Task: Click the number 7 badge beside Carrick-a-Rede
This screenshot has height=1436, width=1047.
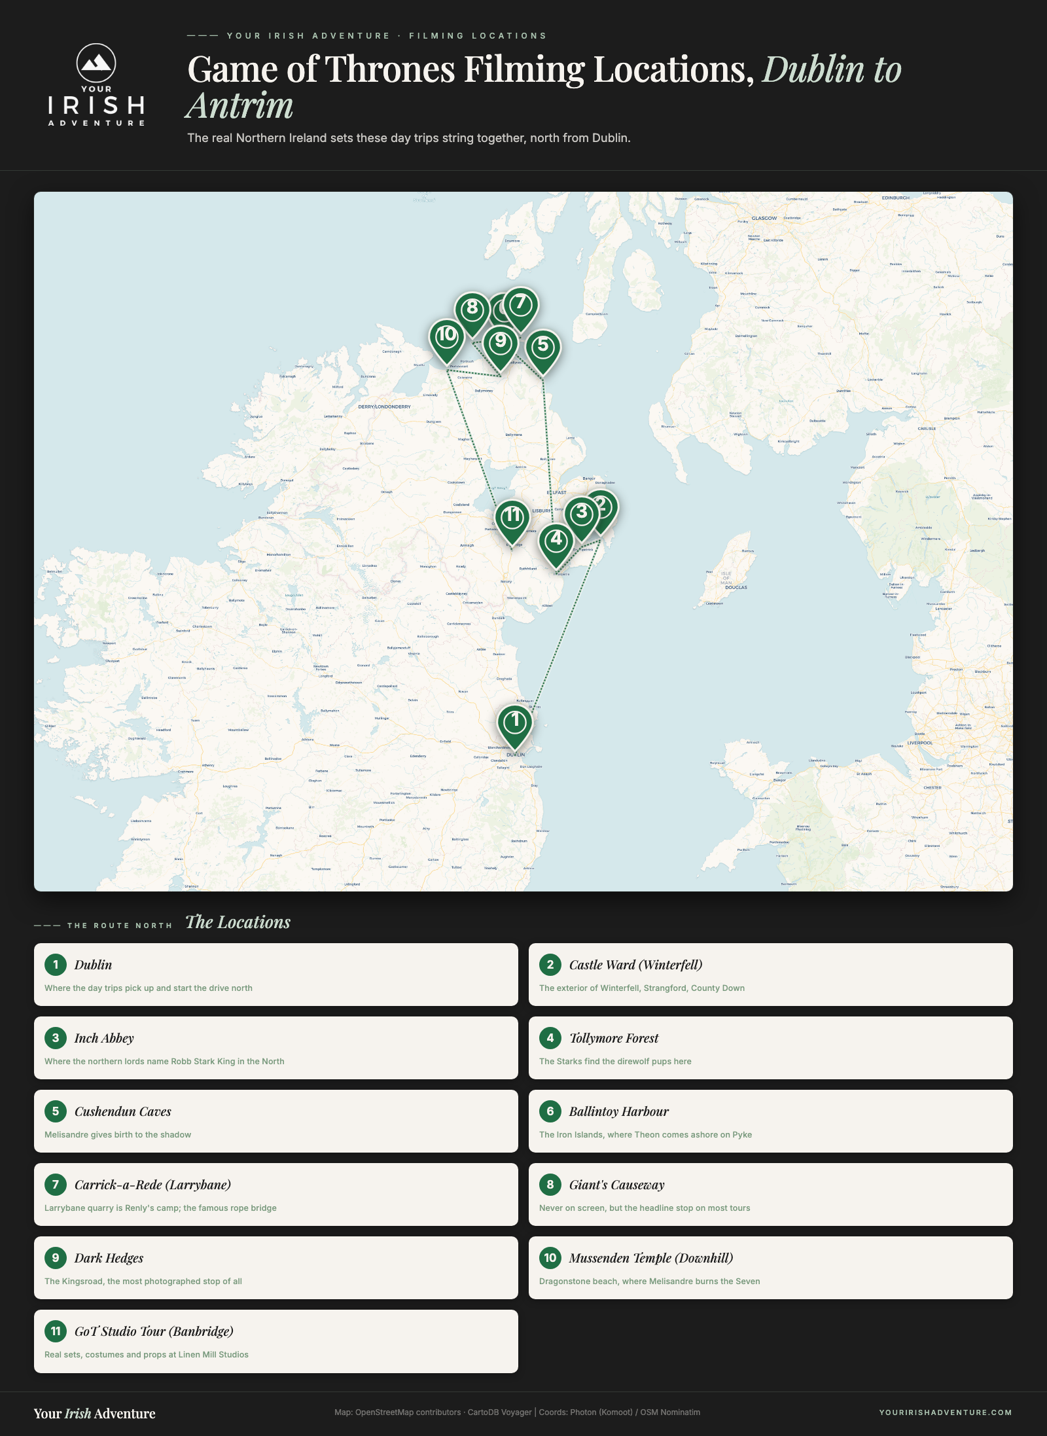Action: tap(56, 1184)
